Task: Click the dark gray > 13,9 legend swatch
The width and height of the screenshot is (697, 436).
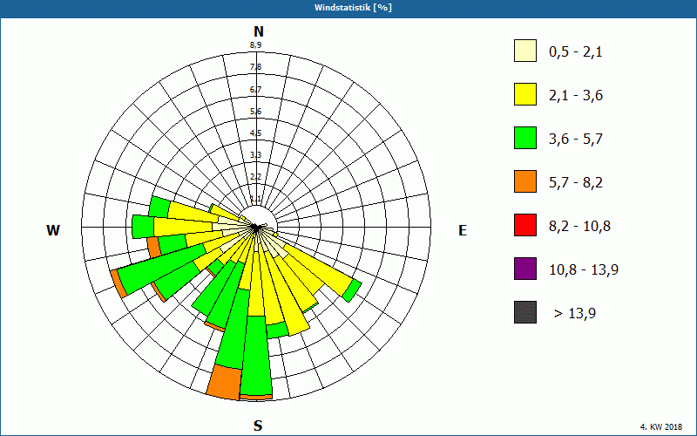Action: [x=525, y=312]
